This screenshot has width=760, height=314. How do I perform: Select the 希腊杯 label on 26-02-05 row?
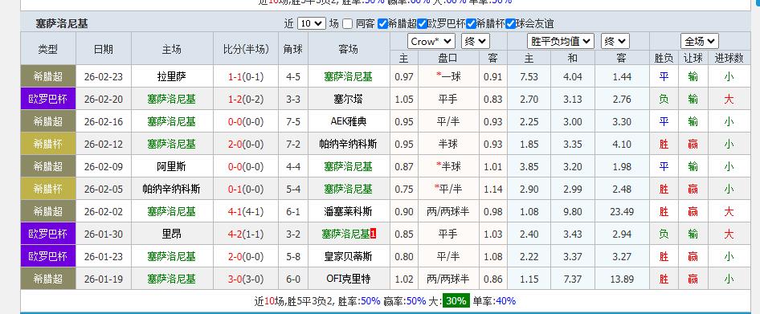(x=48, y=189)
